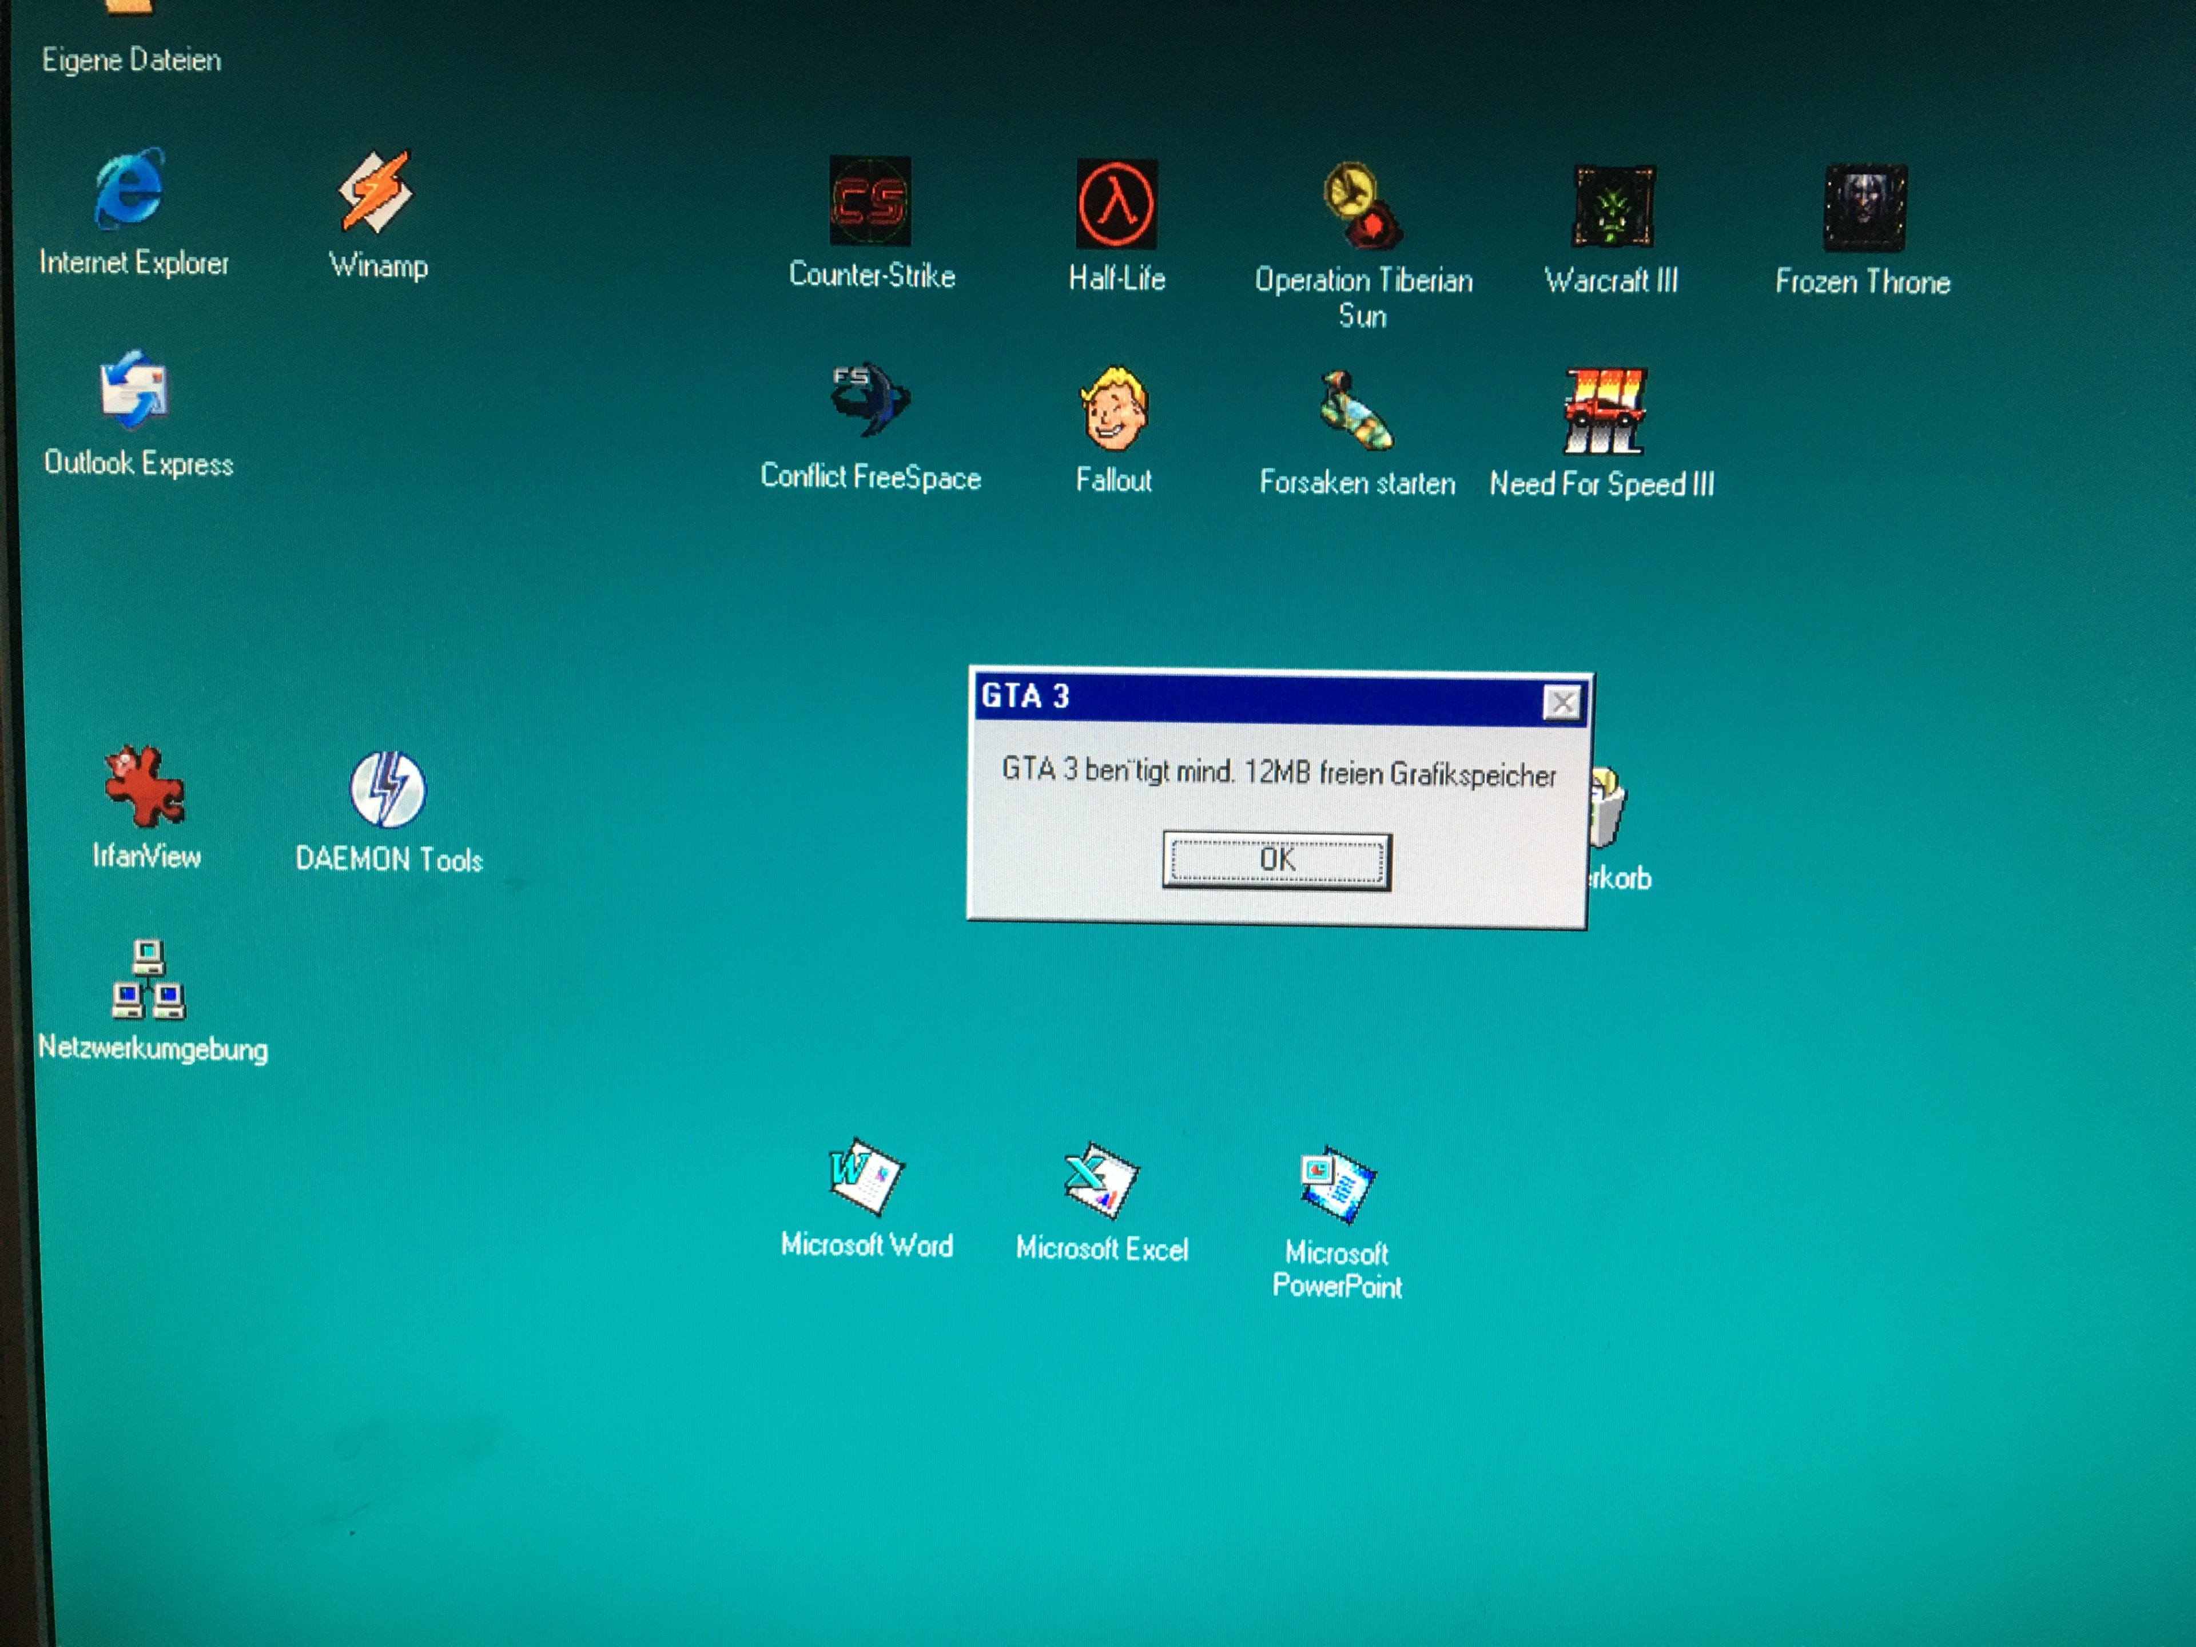
Task: Select the DAEMON Tools icon
Action: 387,790
